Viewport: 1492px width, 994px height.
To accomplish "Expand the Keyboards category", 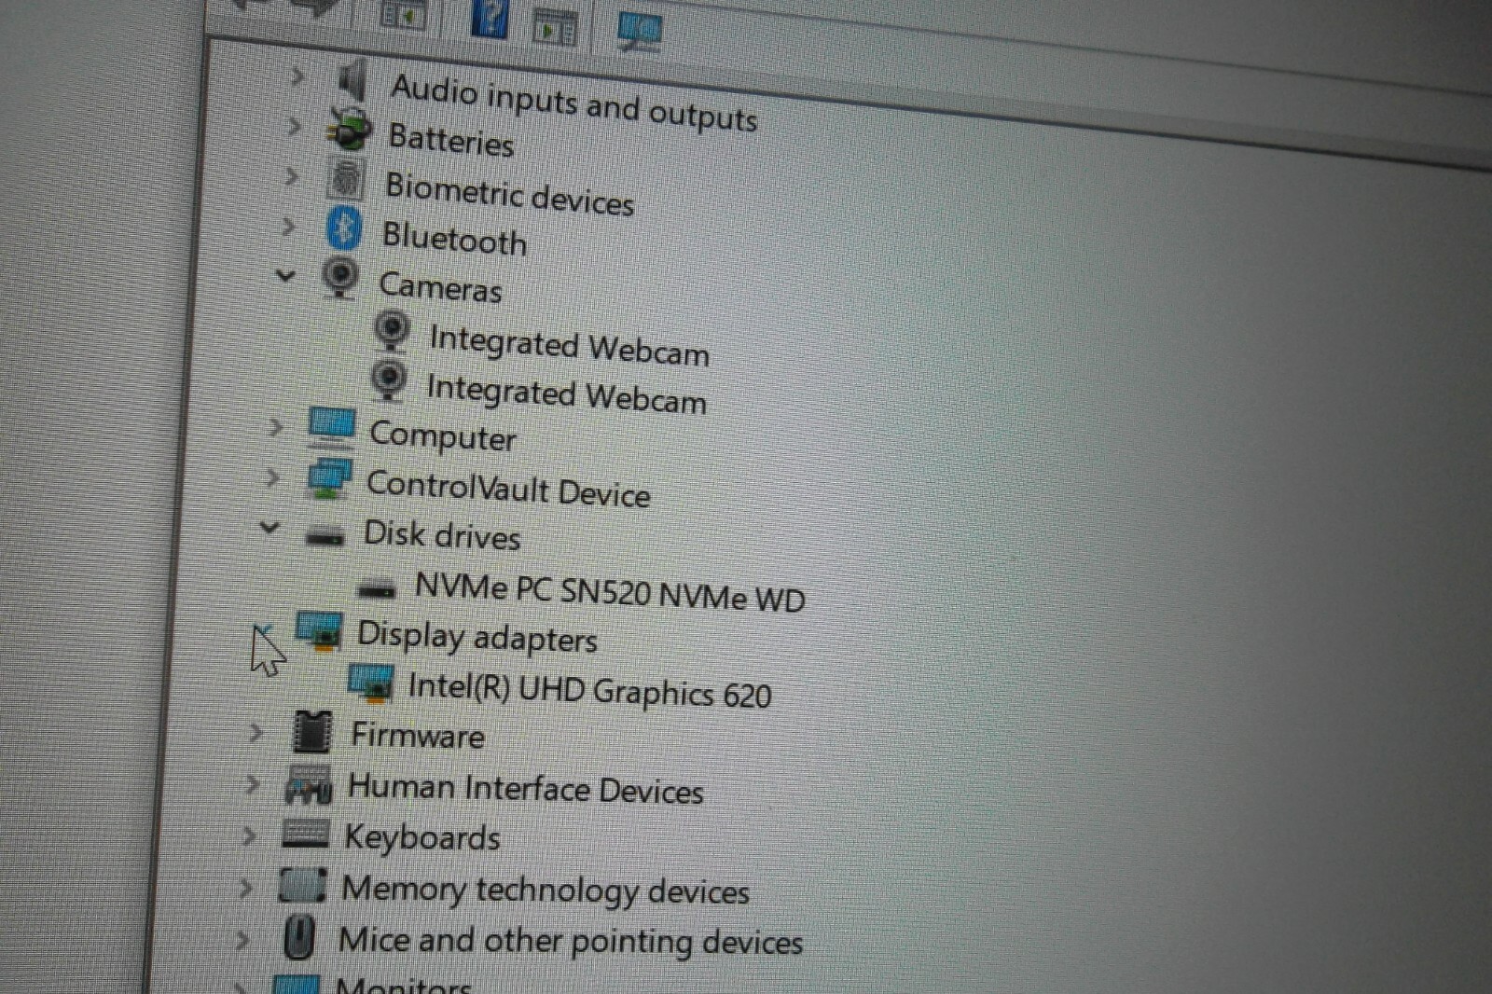I will pyautogui.click(x=248, y=835).
